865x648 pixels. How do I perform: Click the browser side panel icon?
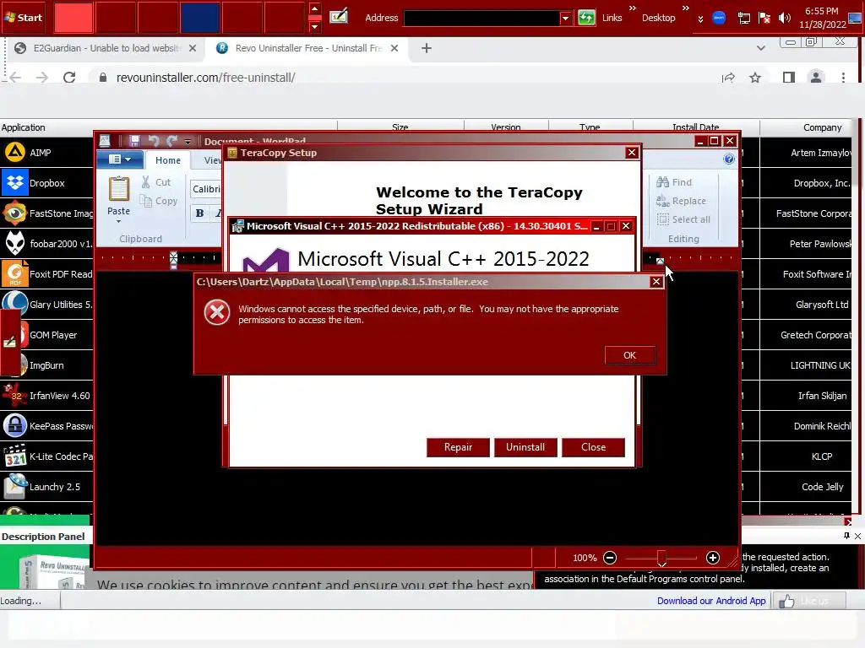point(789,77)
